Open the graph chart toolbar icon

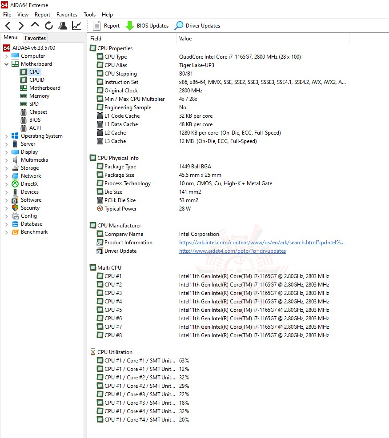[x=76, y=26]
